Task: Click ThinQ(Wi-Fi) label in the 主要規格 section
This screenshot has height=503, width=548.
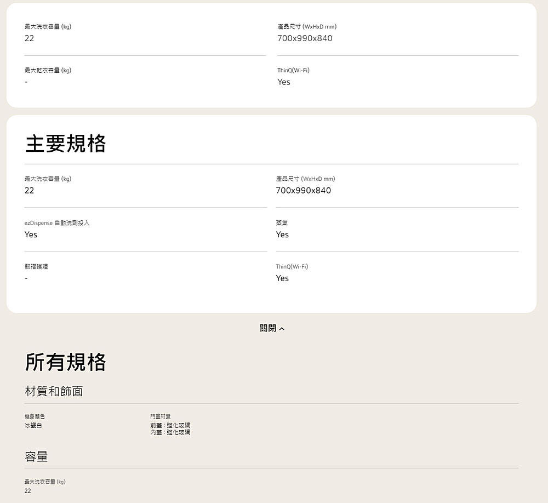Action: tap(292, 267)
